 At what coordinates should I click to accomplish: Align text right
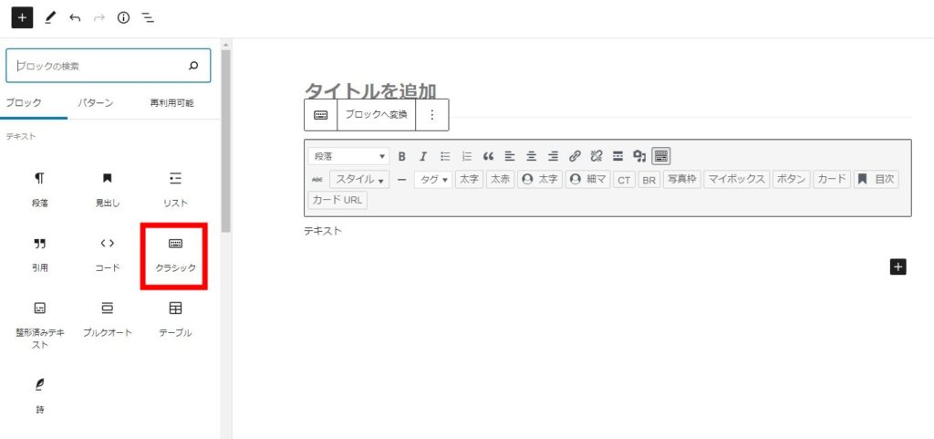[553, 157]
